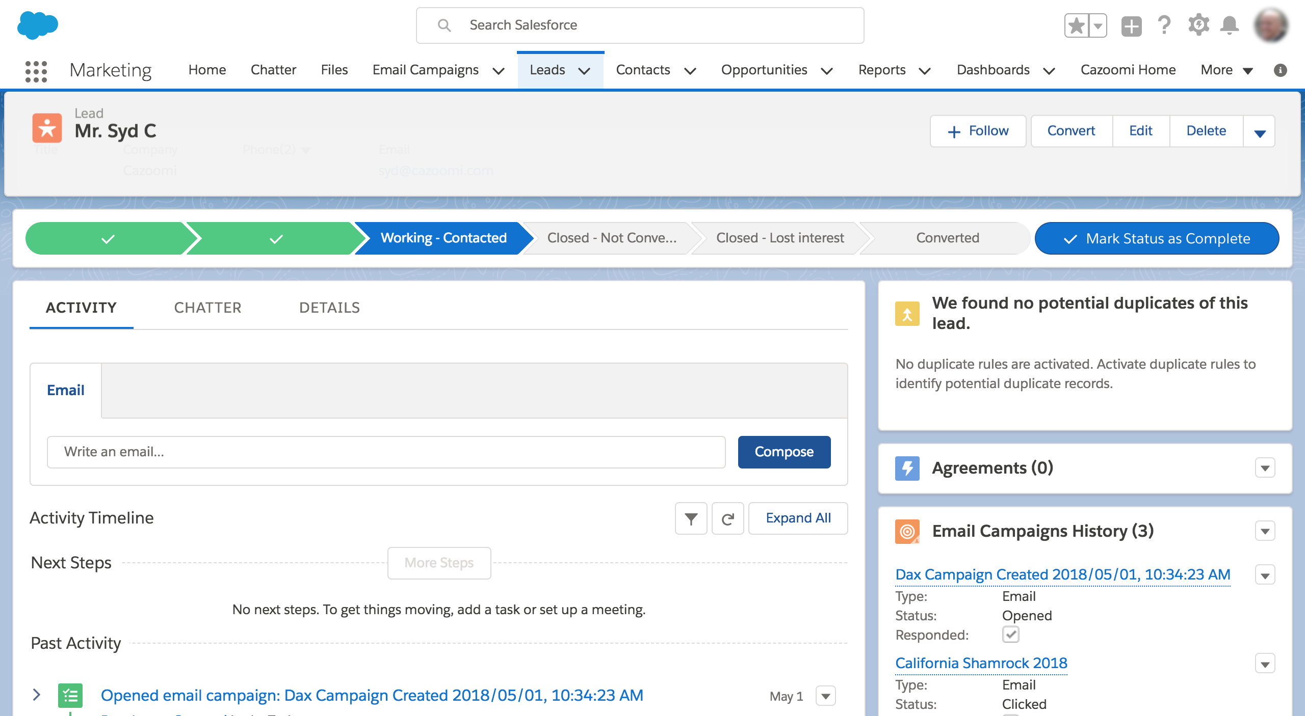Open the favorites list dropdown arrow
This screenshot has width=1305, height=716.
1098,25
